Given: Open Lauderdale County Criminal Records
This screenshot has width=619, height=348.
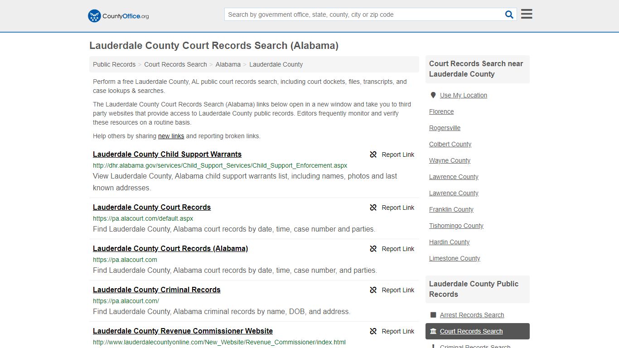Looking at the screenshot, I should pyautogui.click(x=157, y=290).
